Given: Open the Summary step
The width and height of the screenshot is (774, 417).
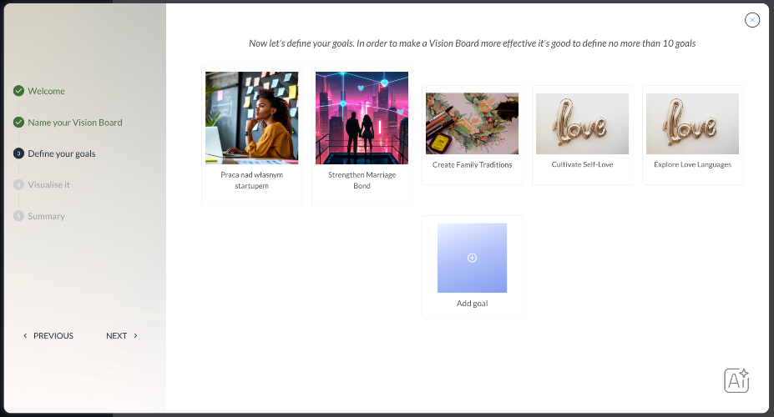Looking at the screenshot, I should click(x=46, y=216).
